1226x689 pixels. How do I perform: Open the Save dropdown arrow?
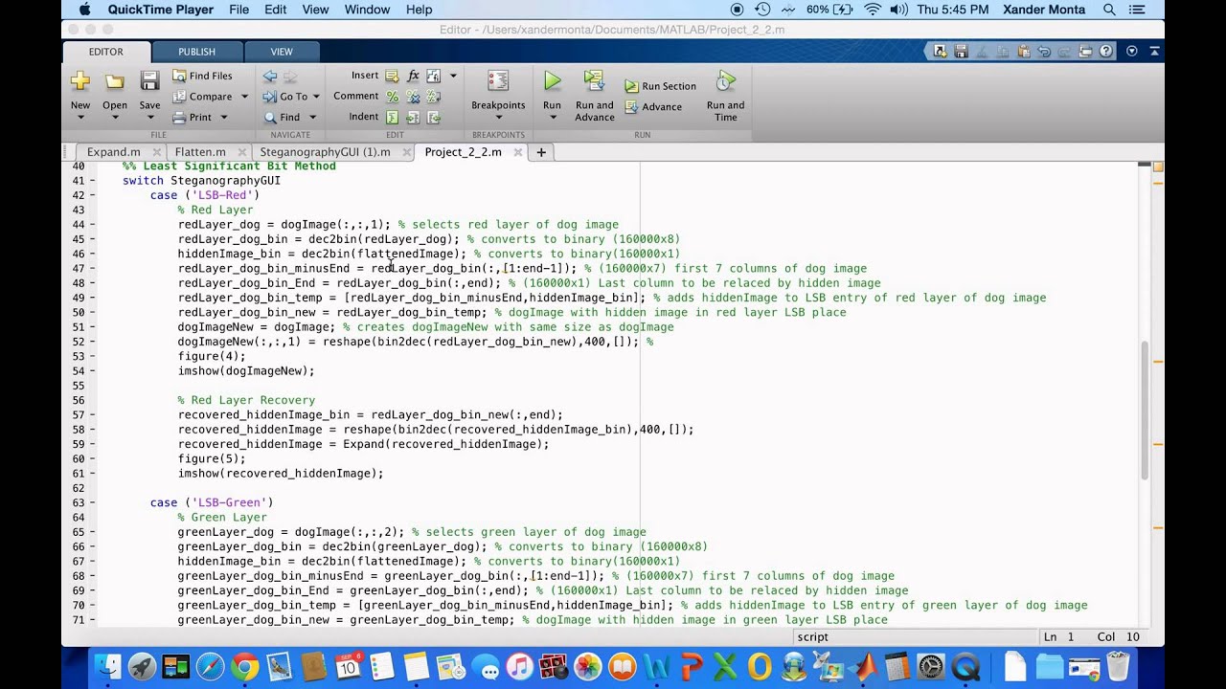point(149,118)
